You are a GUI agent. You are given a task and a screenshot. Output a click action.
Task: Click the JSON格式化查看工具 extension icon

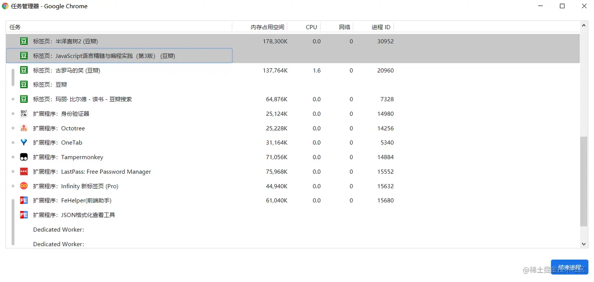click(24, 215)
